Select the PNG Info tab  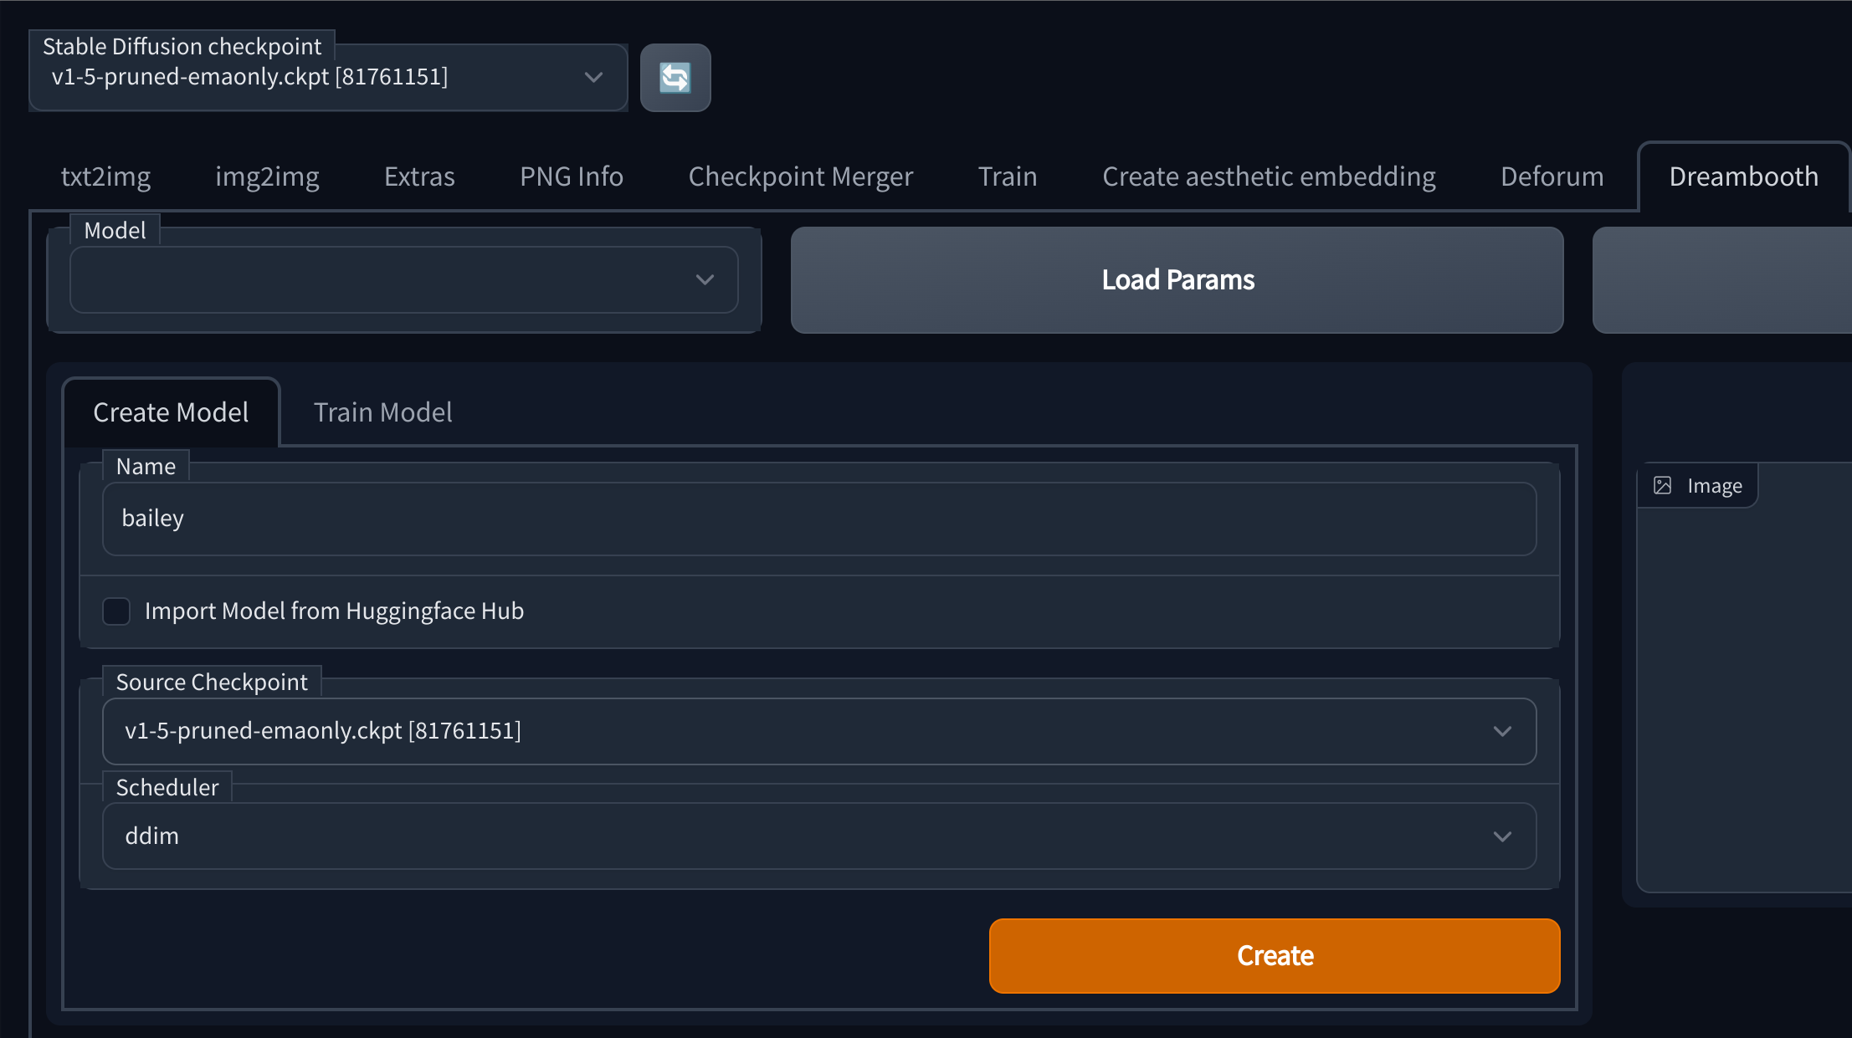coord(571,176)
